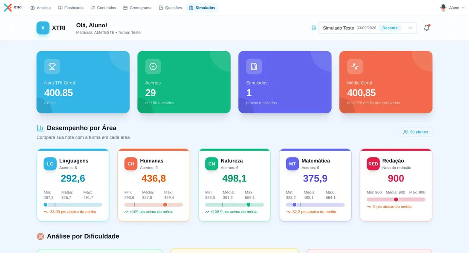Click the Linguagens score 292,6

pyautogui.click(x=73, y=179)
